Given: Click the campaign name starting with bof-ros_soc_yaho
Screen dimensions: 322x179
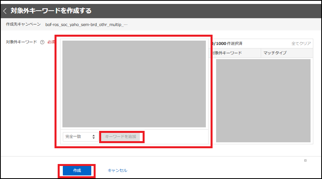Looking at the screenshot, I should pyautogui.click(x=83, y=24).
